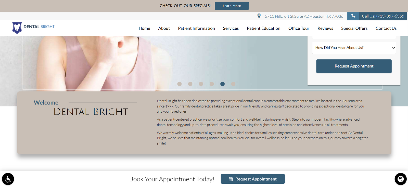The image size is (408, 187).
Task: Click Learn More for specials
Action: point(232,6)
